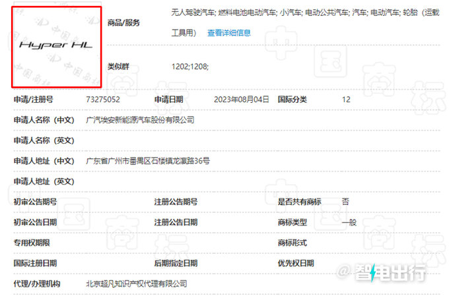Click the 商标类型 label

coord(292,222)
